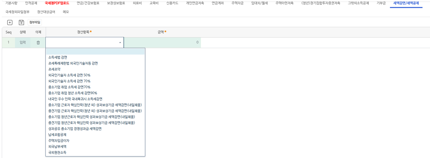Go to the 교육비 tab
The image size is (430, 158).
point(154,3)
